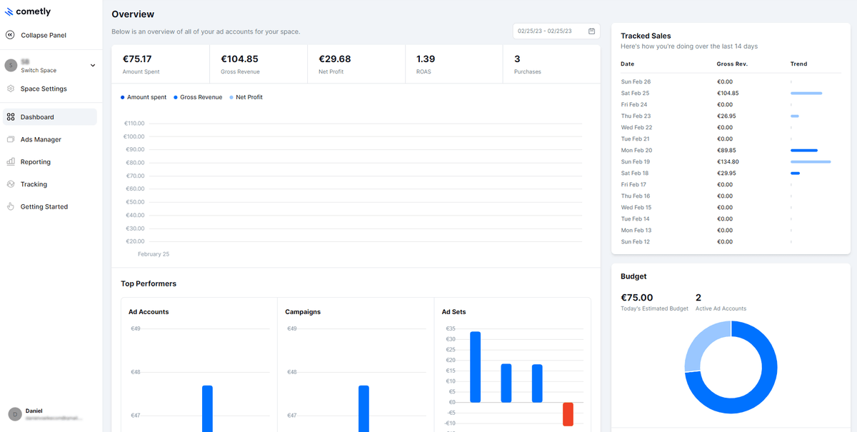Select the €104.85 Gross Revenue card
Image resolution: width=857 pixels, height=432 pixels.
point(259,64)
